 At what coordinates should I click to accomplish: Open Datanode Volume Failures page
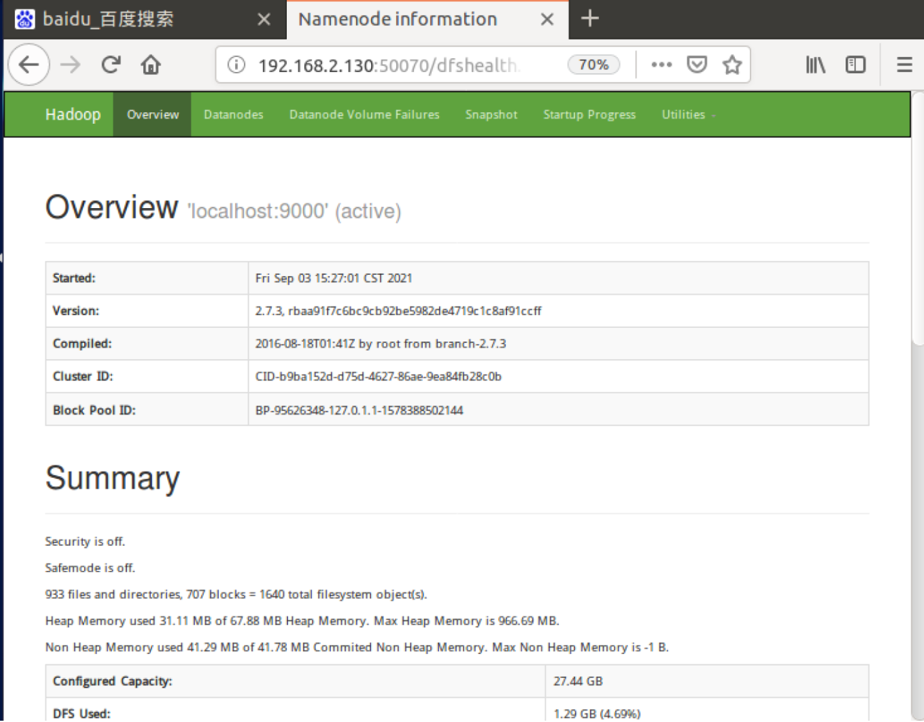[364, 114]
